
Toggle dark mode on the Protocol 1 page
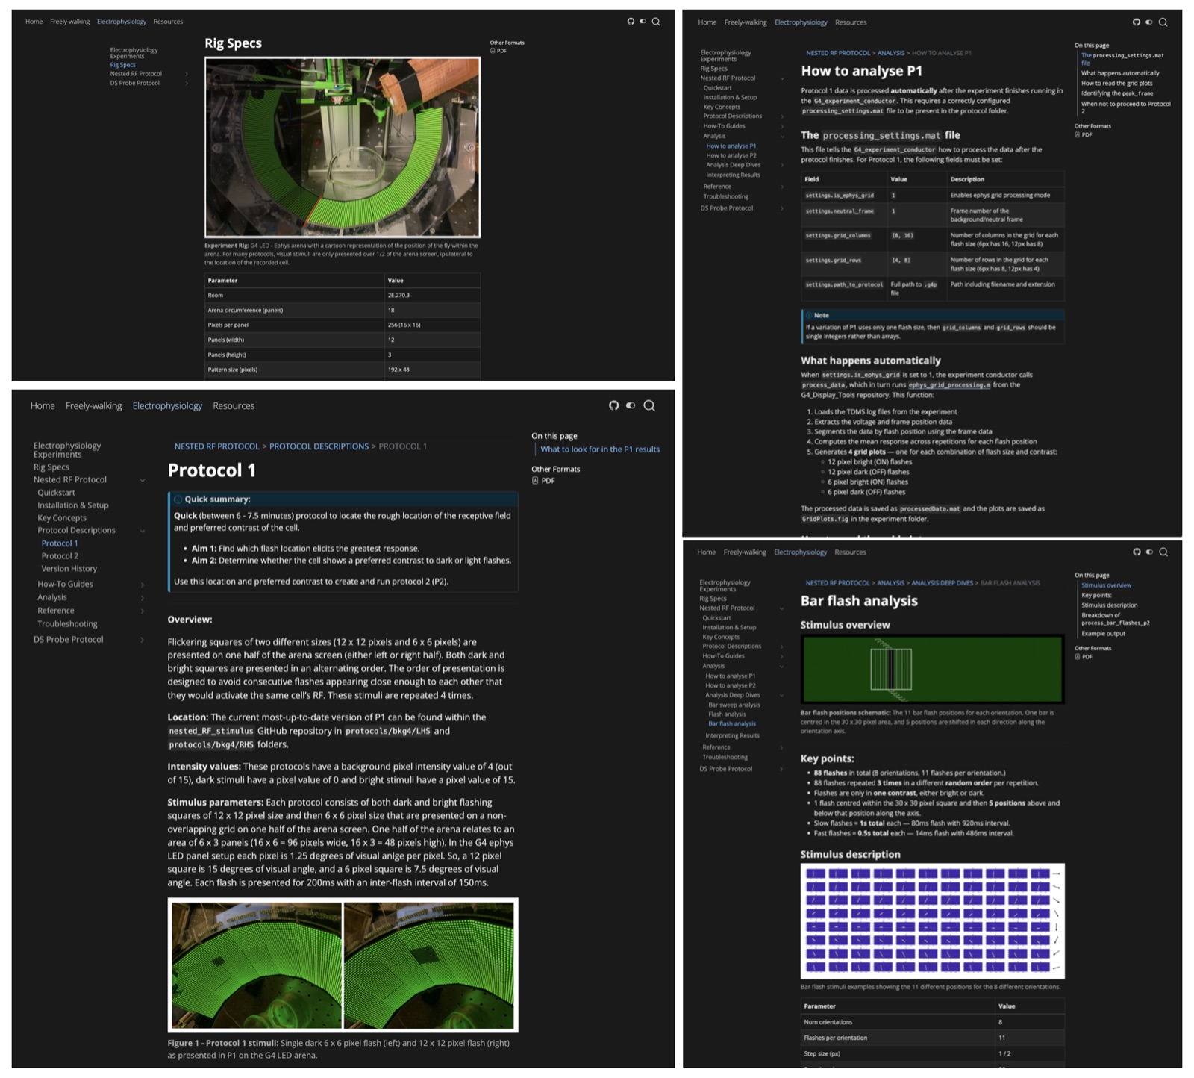pyautogui.click(x=631, y=405)
